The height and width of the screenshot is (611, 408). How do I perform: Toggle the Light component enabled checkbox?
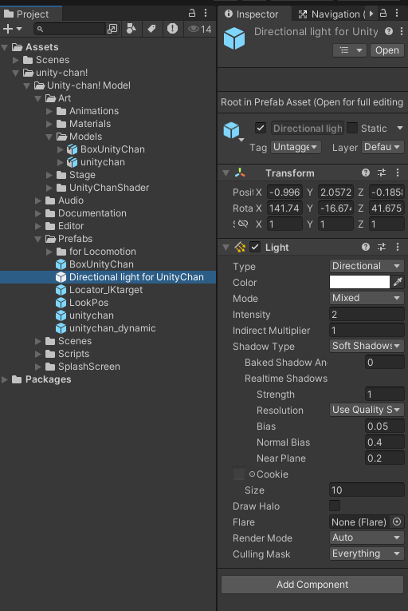(x=255, y=247)
